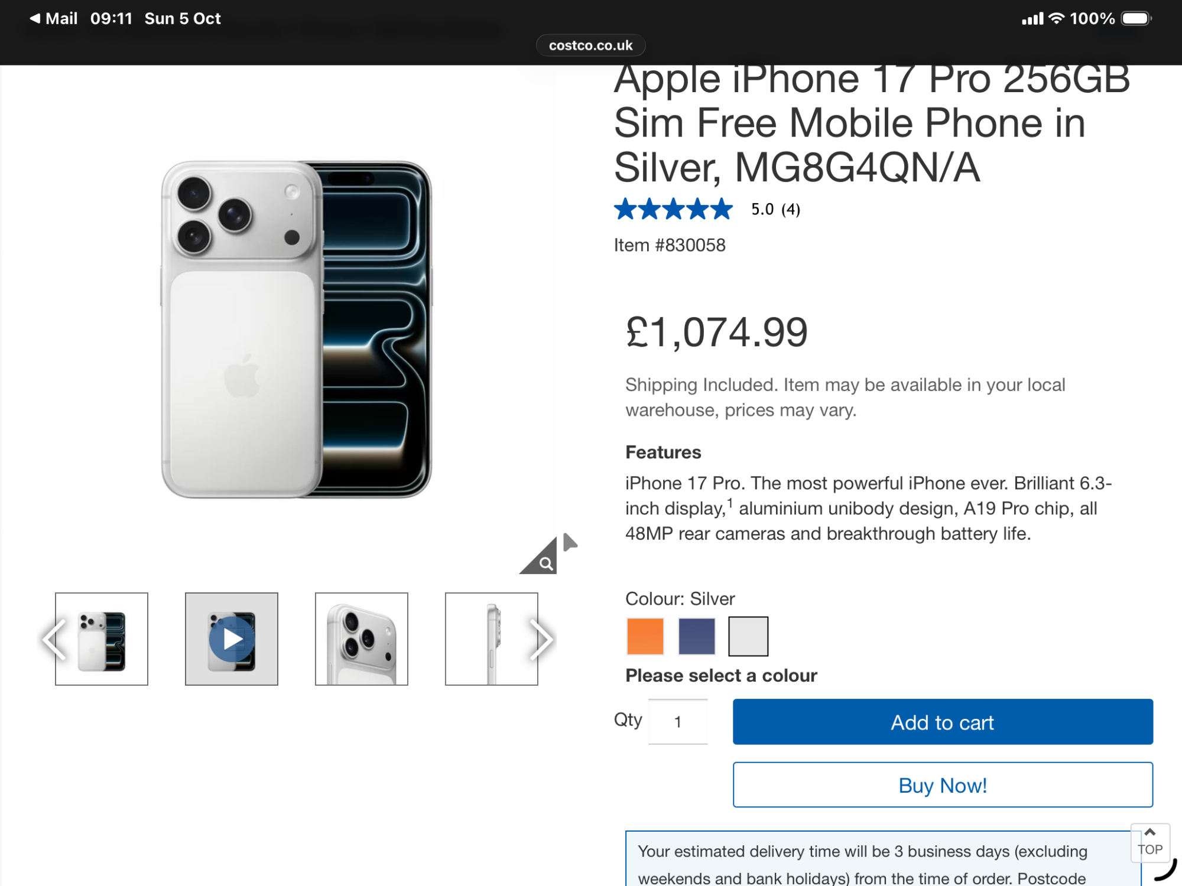
Task: Open the five-star rating reviews
Action: (673, 209)
